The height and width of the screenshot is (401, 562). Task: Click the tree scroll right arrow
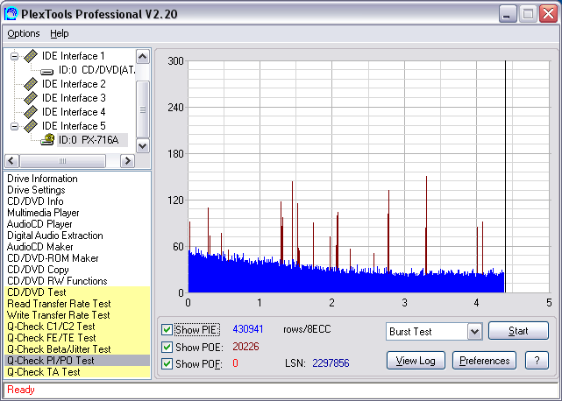pos(127,161)
